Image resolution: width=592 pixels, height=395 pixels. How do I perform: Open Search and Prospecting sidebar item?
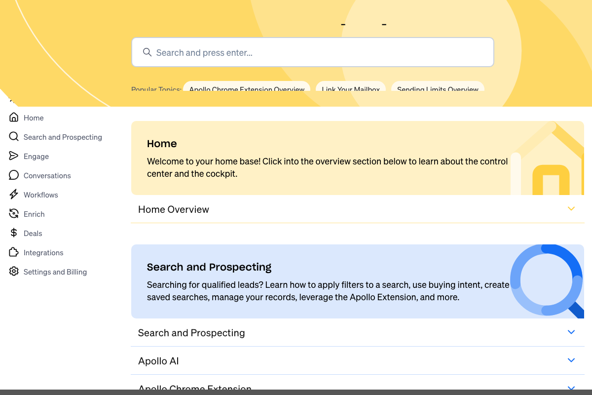pyautogui.click(x=63, y=137)
